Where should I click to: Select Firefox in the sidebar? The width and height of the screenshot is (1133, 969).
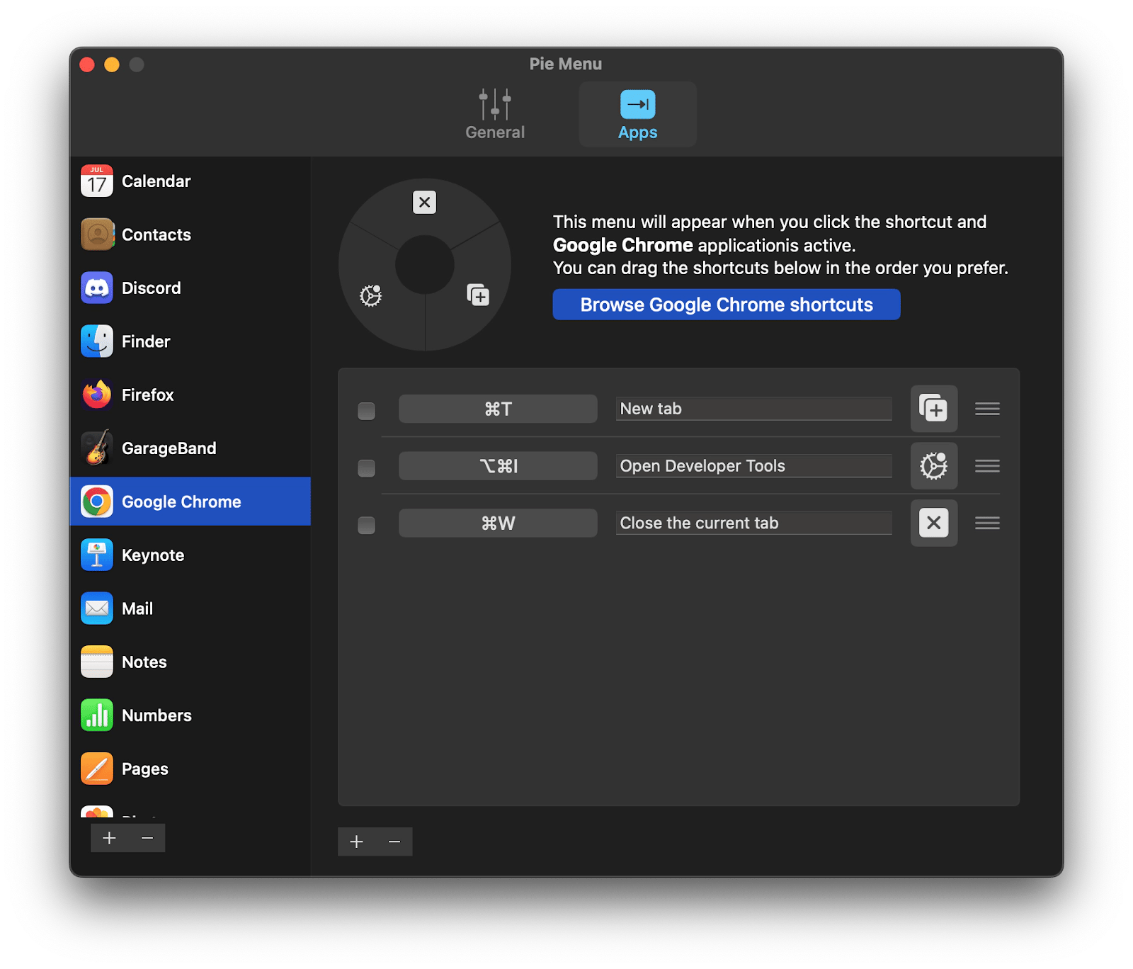click(x=190, y=395)
